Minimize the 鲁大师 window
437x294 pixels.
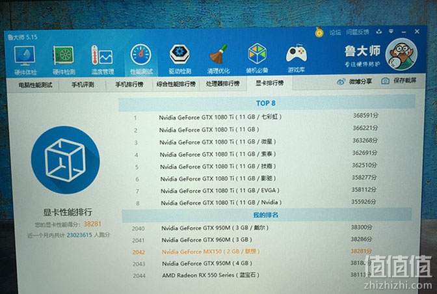click(x=404, y=31)
